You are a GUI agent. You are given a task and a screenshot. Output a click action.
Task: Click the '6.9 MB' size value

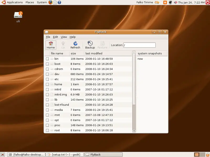tap(75, 94)
